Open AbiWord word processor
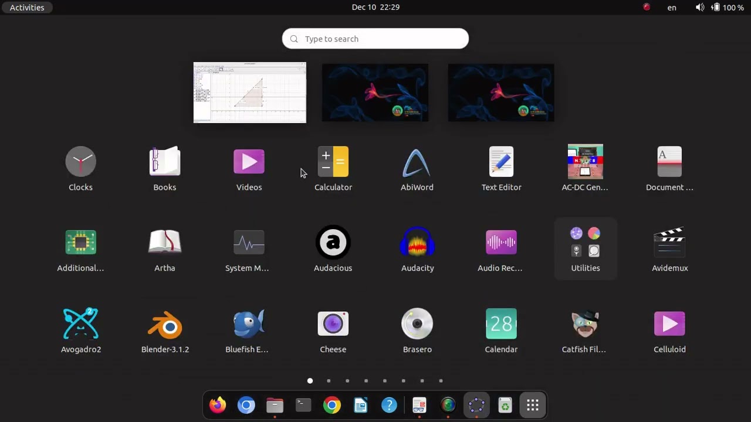751x422 pixels. pos(417,169)
